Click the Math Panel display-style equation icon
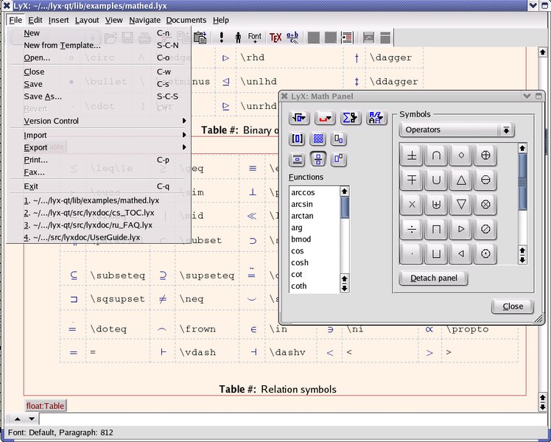This screenshot has width=551, height=442. click(x=298, y=159)
